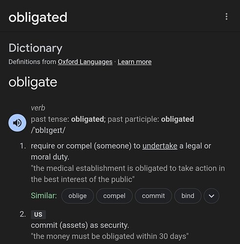Click the Dictionary section heading
Image resolution: width=240 pixels, height=244 pixels.
pyautogui.click(x=35, y=48)
